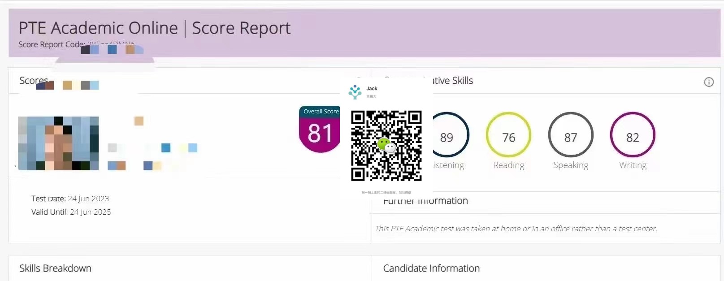Select the Writing score circle showing 82
724x281 pixels.
tap(633, 135)
